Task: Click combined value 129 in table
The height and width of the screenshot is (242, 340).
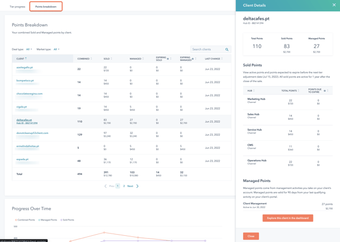Action: (x=80, y=135)
